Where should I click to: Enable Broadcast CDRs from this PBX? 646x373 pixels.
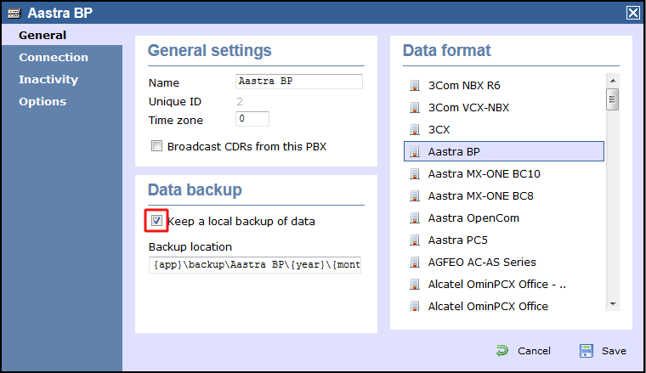click(x=156, y=146)
